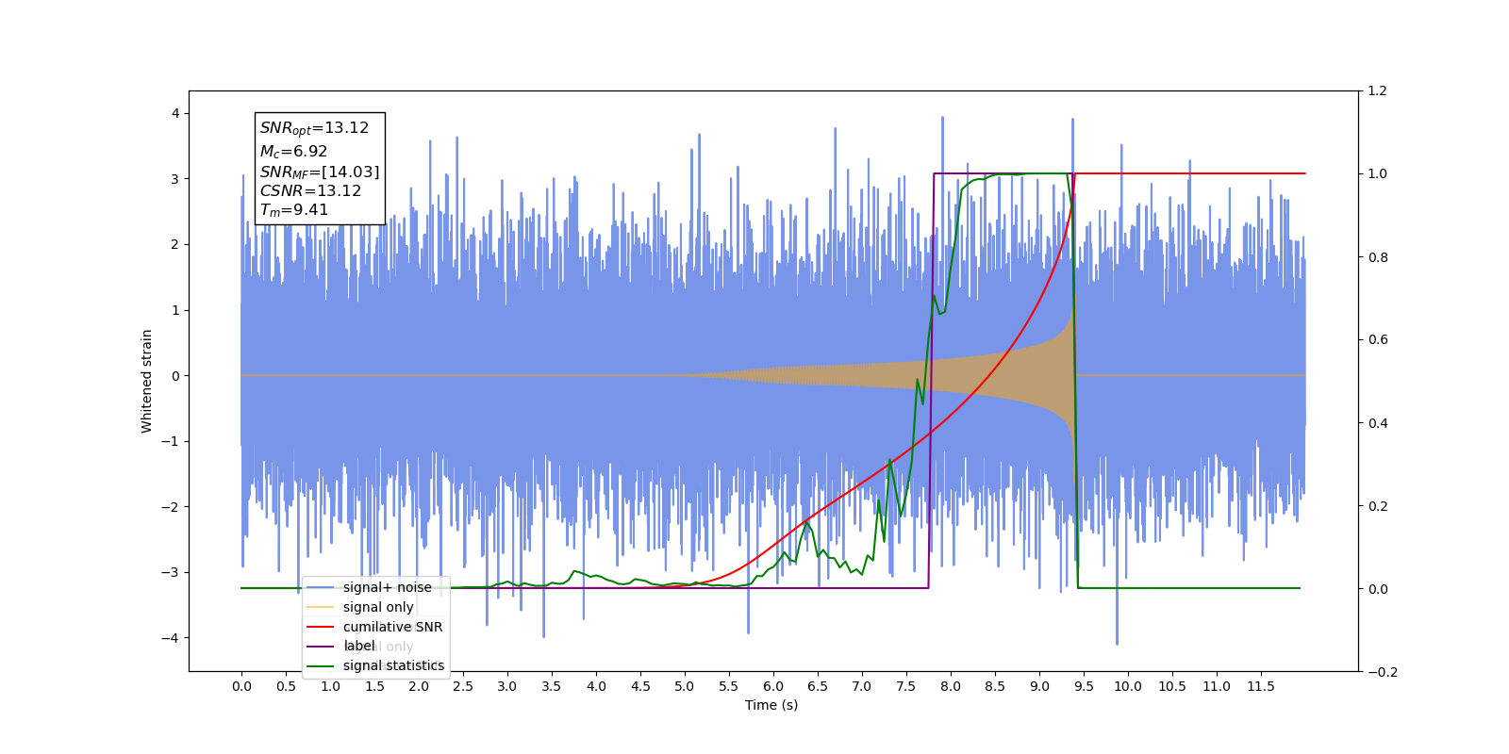Click the CSNR=13.12 annotation text
Viewport: 1509px width, 754px height.
[x=310, y=190]
